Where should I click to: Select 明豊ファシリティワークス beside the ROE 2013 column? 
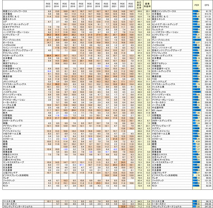[15, 12]
